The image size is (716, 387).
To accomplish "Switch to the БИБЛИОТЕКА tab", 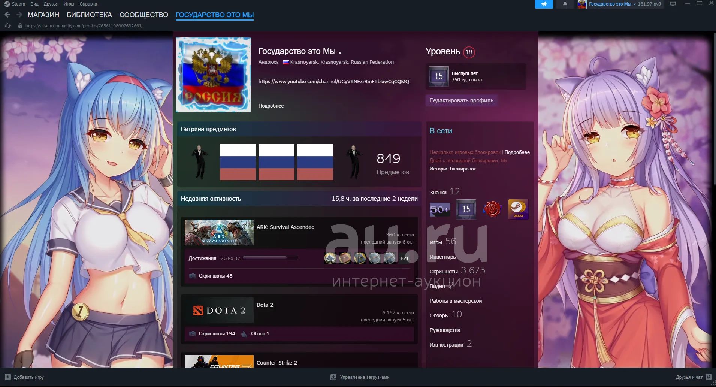I will point(89,15).
